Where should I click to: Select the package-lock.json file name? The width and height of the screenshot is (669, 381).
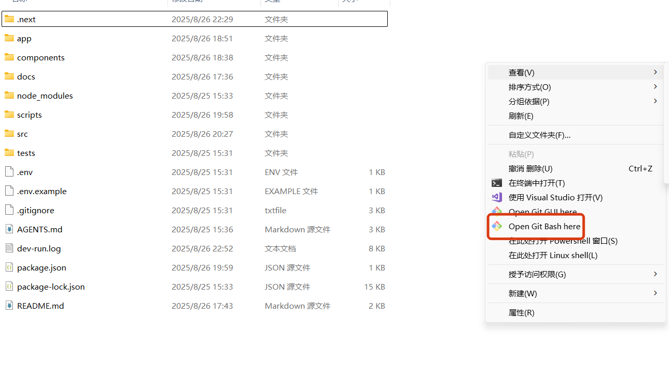click(x=51, y=287)
